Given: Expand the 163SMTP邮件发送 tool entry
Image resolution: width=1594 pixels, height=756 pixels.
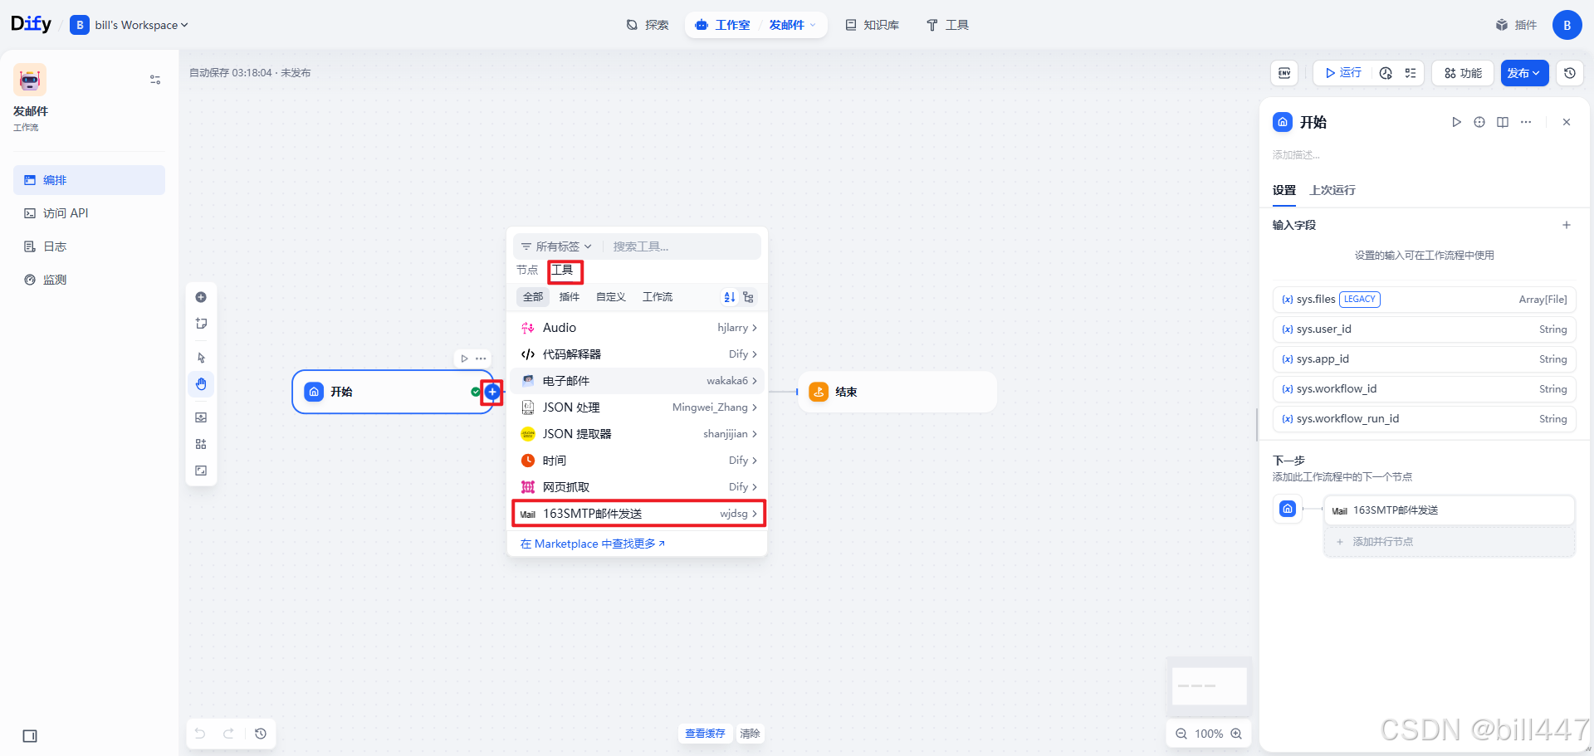Looking at the screenshot, I should (x=638, y=514).
